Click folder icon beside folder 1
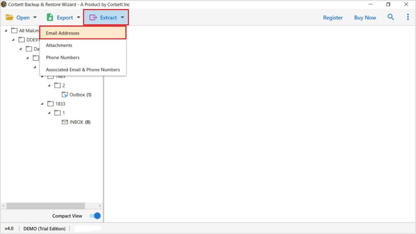This screenshot has width=416, height=234. pos(58,113)
